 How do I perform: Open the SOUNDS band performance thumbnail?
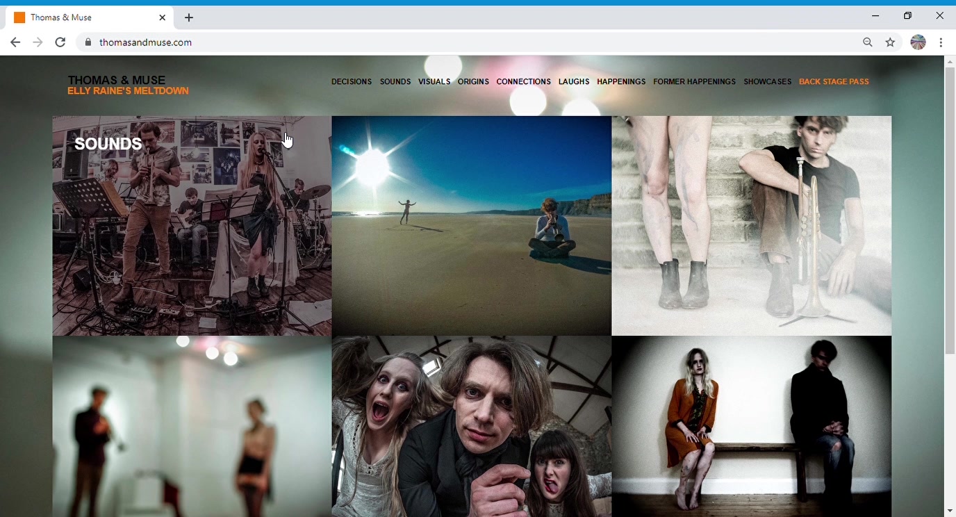[x=192, y=226]
